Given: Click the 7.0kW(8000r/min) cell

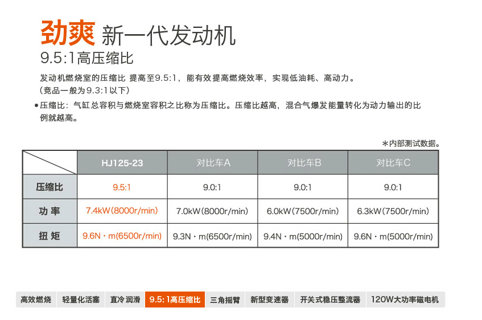Looking at the screenshot, I should [x=212, y=211].
